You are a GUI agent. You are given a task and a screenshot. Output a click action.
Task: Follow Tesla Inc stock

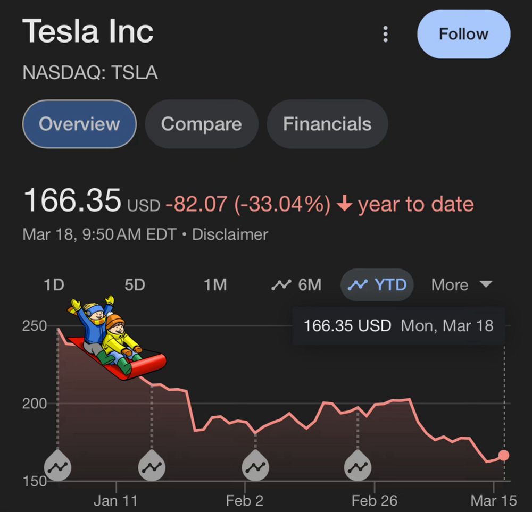[463, 34]
